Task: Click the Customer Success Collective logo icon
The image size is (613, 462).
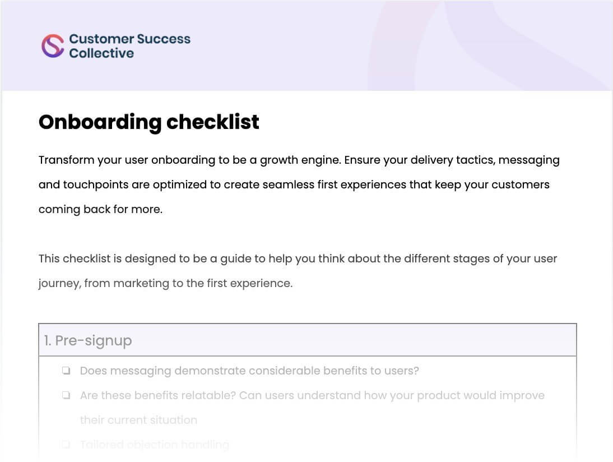Action: pos(53,46)
